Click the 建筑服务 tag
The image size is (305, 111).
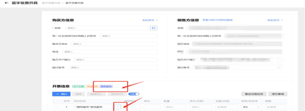pyautogui.click(x=106, y=86)
